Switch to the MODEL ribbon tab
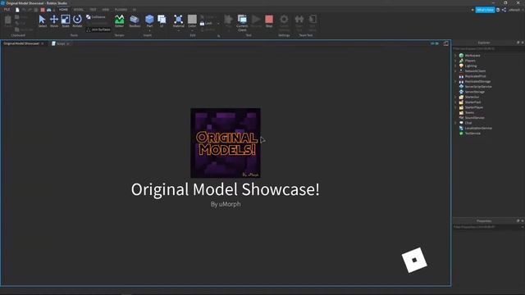This screenshot has width=525, height=295. [79, 10]
